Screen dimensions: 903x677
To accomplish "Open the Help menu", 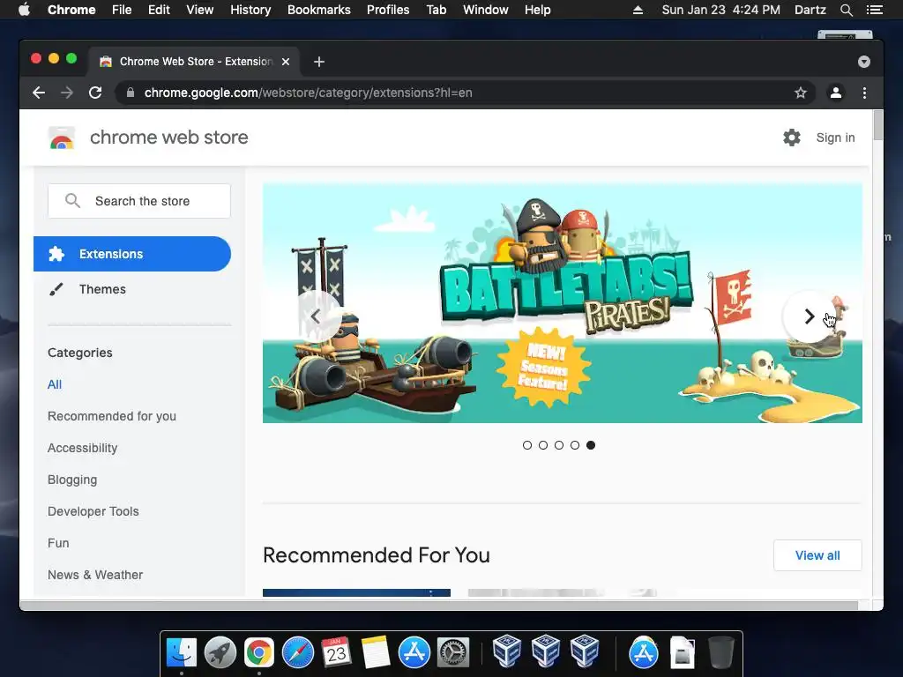I will [x=537, y=10].
